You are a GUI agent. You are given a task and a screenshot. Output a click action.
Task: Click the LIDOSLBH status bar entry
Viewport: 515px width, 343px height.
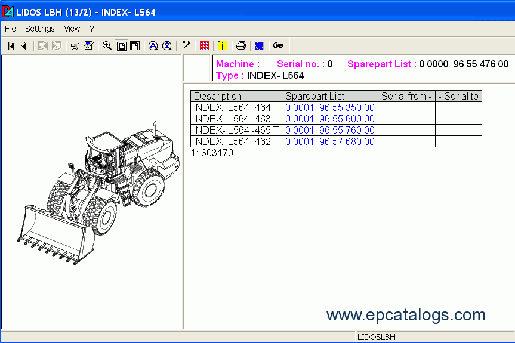tap(377, 337)
